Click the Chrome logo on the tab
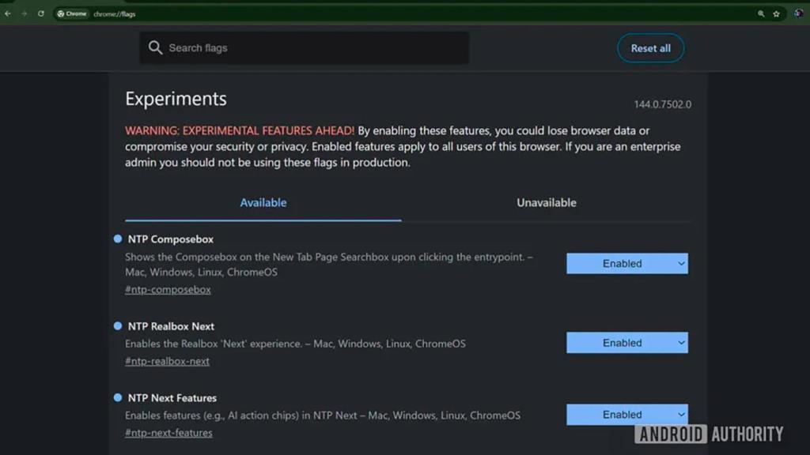The height and width of the screenshot is (455, 810). [60, 13]
